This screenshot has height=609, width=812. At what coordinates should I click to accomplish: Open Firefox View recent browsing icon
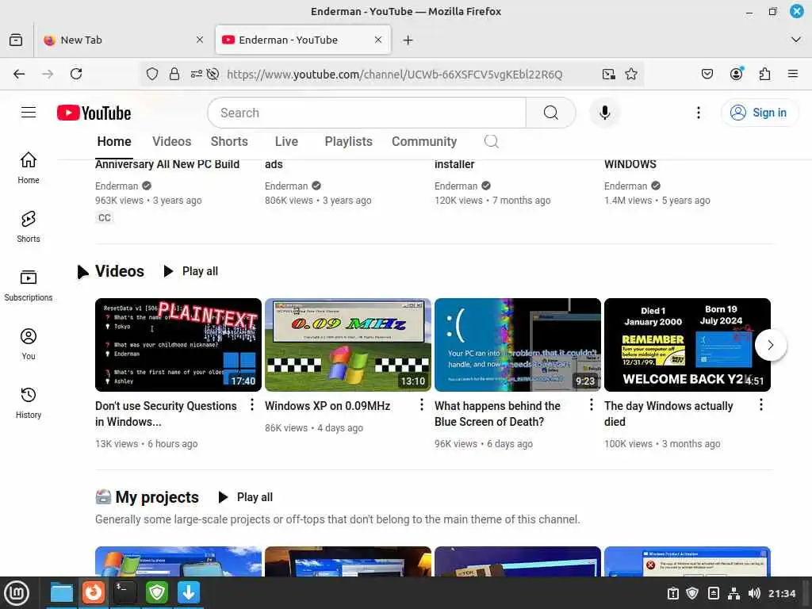16,40
